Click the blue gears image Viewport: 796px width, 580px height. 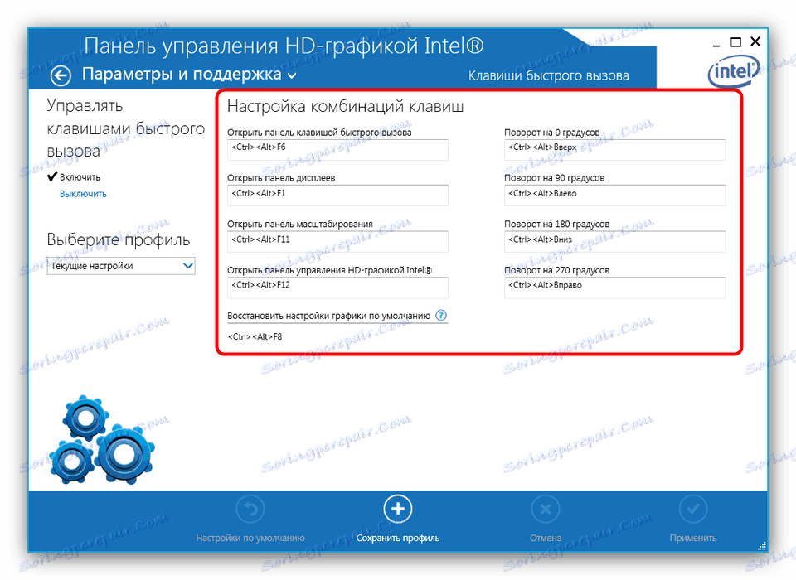pyautogui.click(x=102, y=440)
